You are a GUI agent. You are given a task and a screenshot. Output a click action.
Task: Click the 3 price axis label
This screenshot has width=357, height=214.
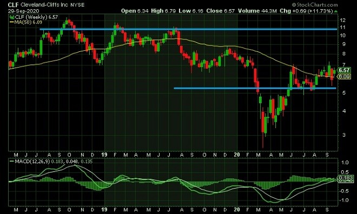[344, 135]
